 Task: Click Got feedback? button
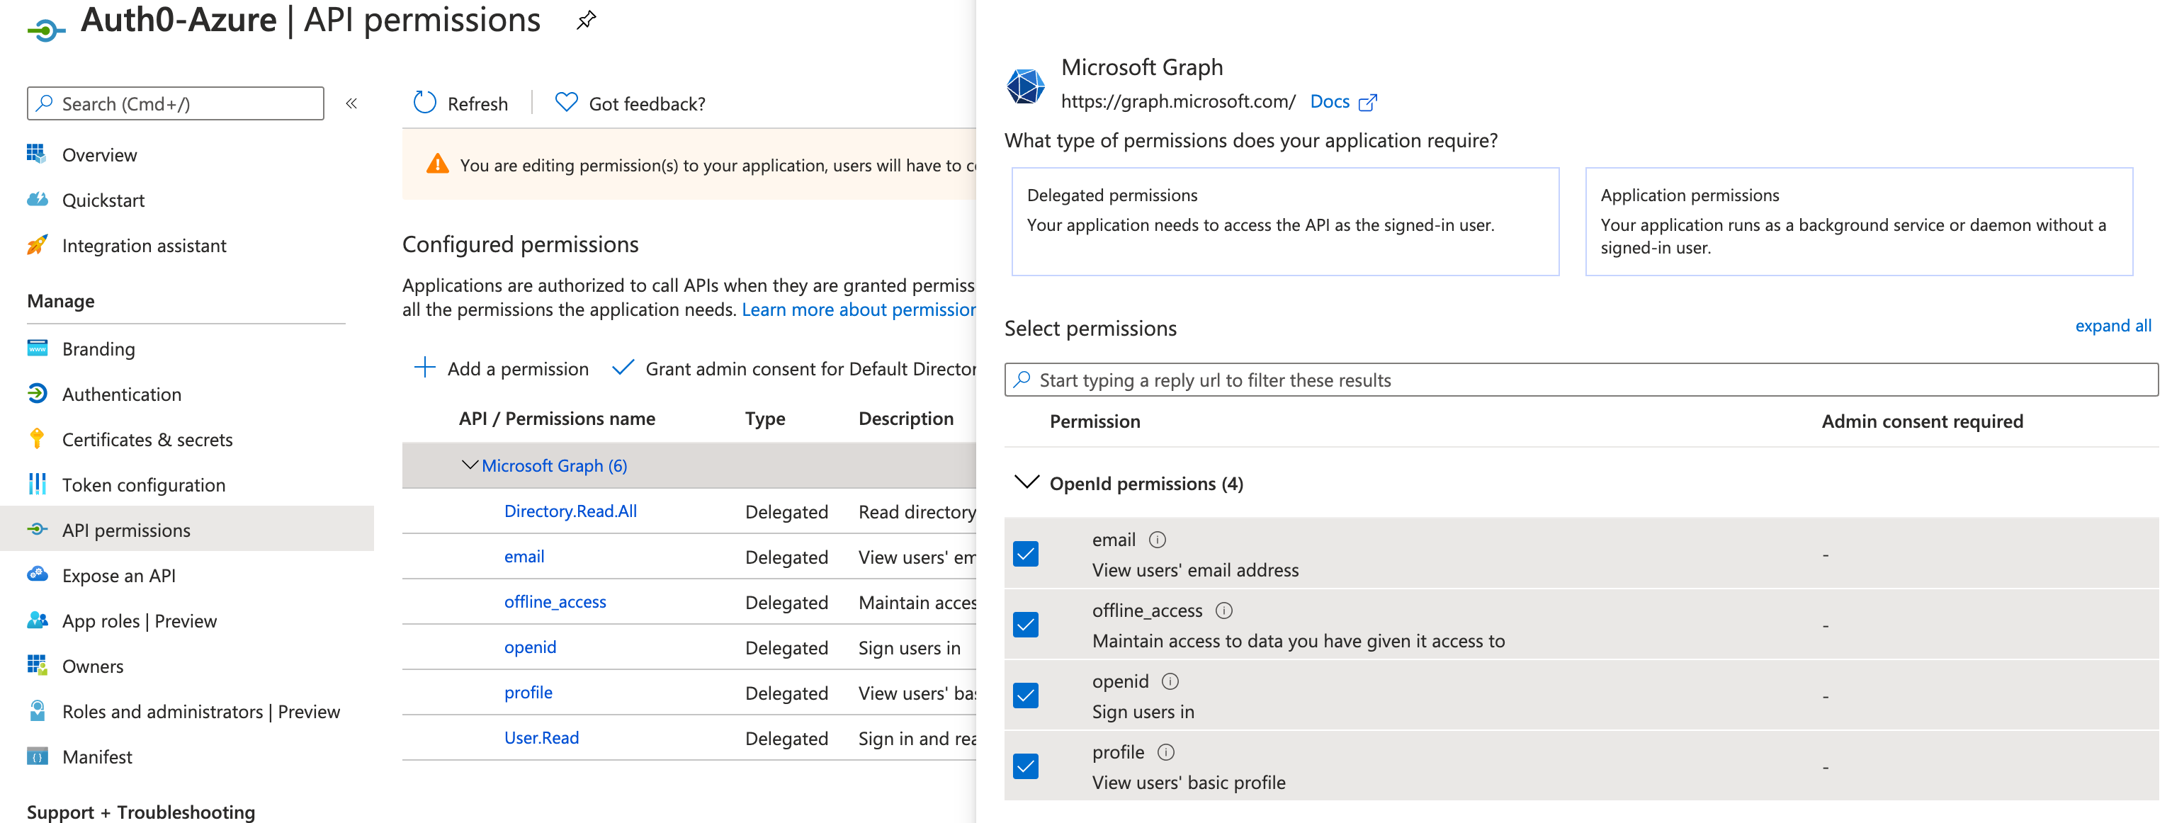tap(630, 103)
